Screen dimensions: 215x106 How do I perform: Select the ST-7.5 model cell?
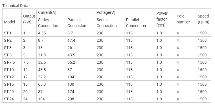pyautogui.click(x=12, y=62)
